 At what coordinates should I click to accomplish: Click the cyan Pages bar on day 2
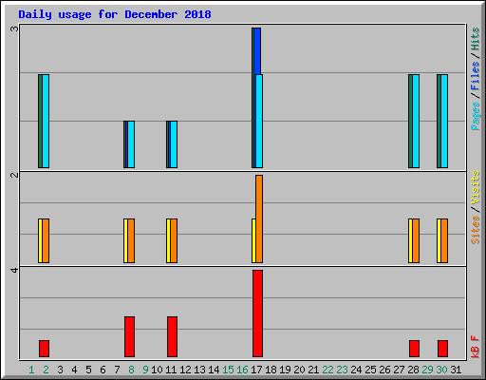click(46, 121)
